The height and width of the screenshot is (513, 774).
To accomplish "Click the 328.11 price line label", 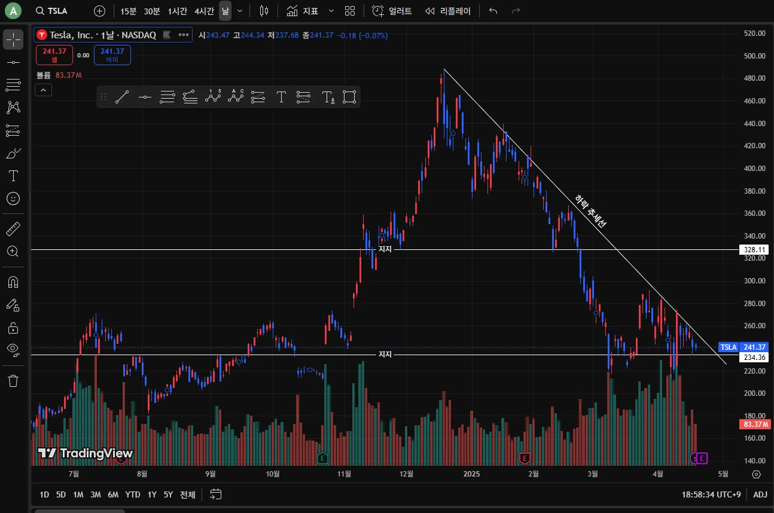I will pos(754,249).
